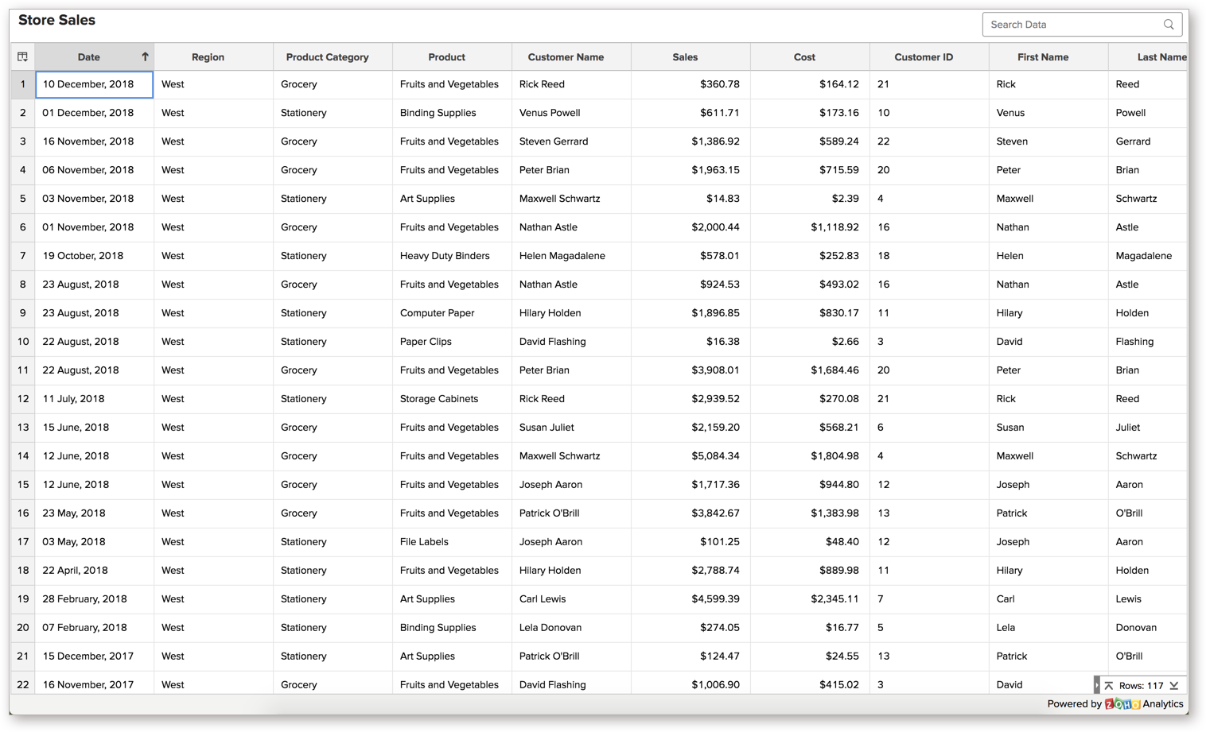Click the date cell 11 July, 2018
This screenshot has height=732, width=1206.
94,399
